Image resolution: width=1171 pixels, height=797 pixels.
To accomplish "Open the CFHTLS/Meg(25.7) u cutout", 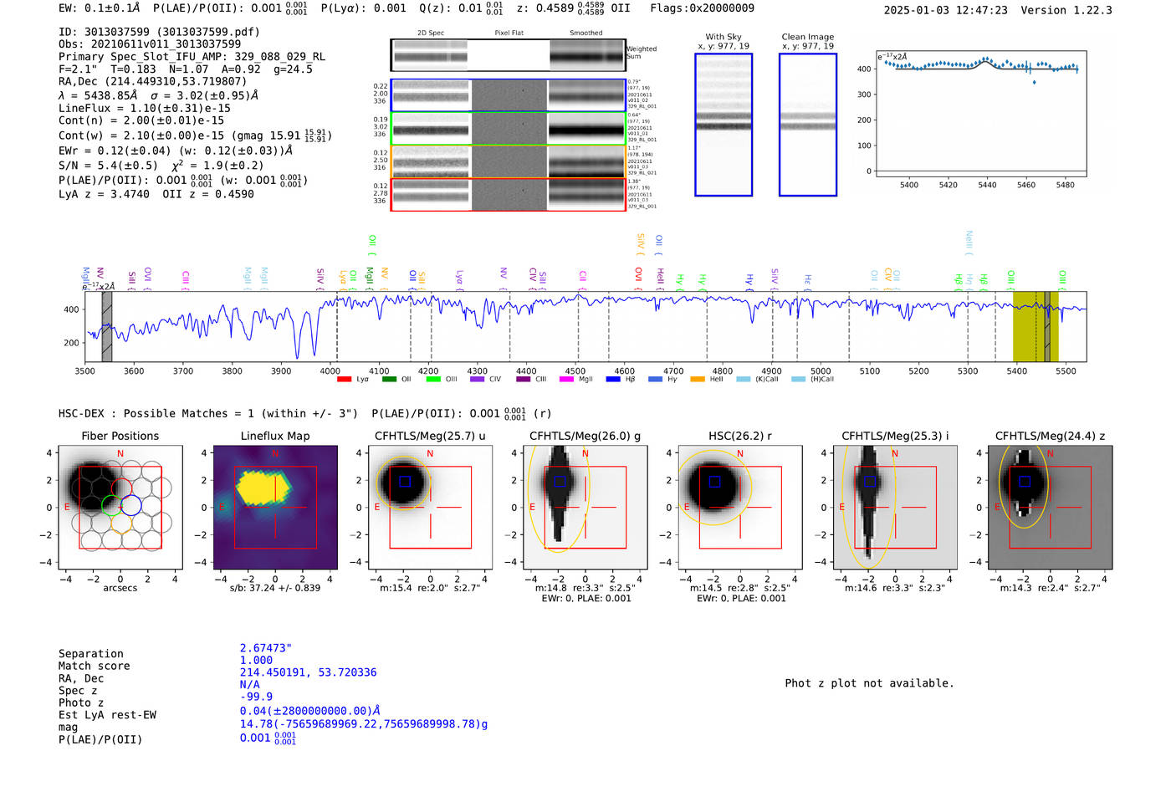I will coord(431,508).
